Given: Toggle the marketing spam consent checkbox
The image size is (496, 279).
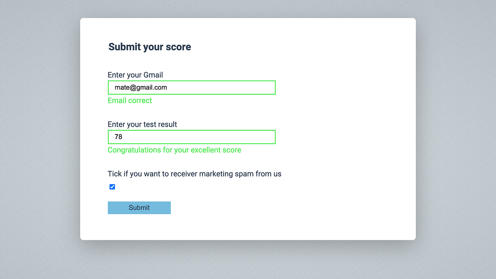Looking at the screenshot, I should tap(112, 187).
